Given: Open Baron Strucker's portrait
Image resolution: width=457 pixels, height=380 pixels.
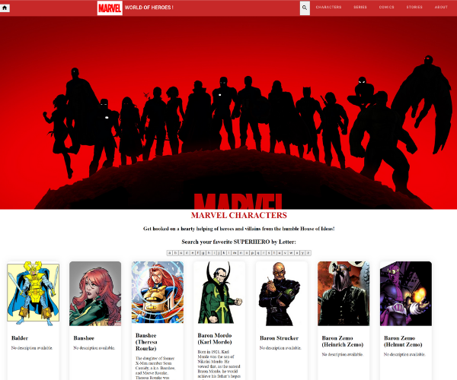Looking at the screenshot, I should pyautogui.click(x=281, y=293).
